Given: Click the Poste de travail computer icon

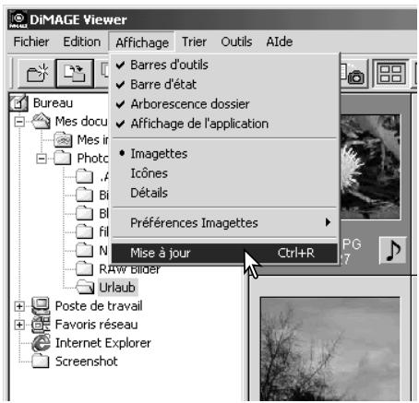Looking at the screenshot, I should (x=41, y=306).
